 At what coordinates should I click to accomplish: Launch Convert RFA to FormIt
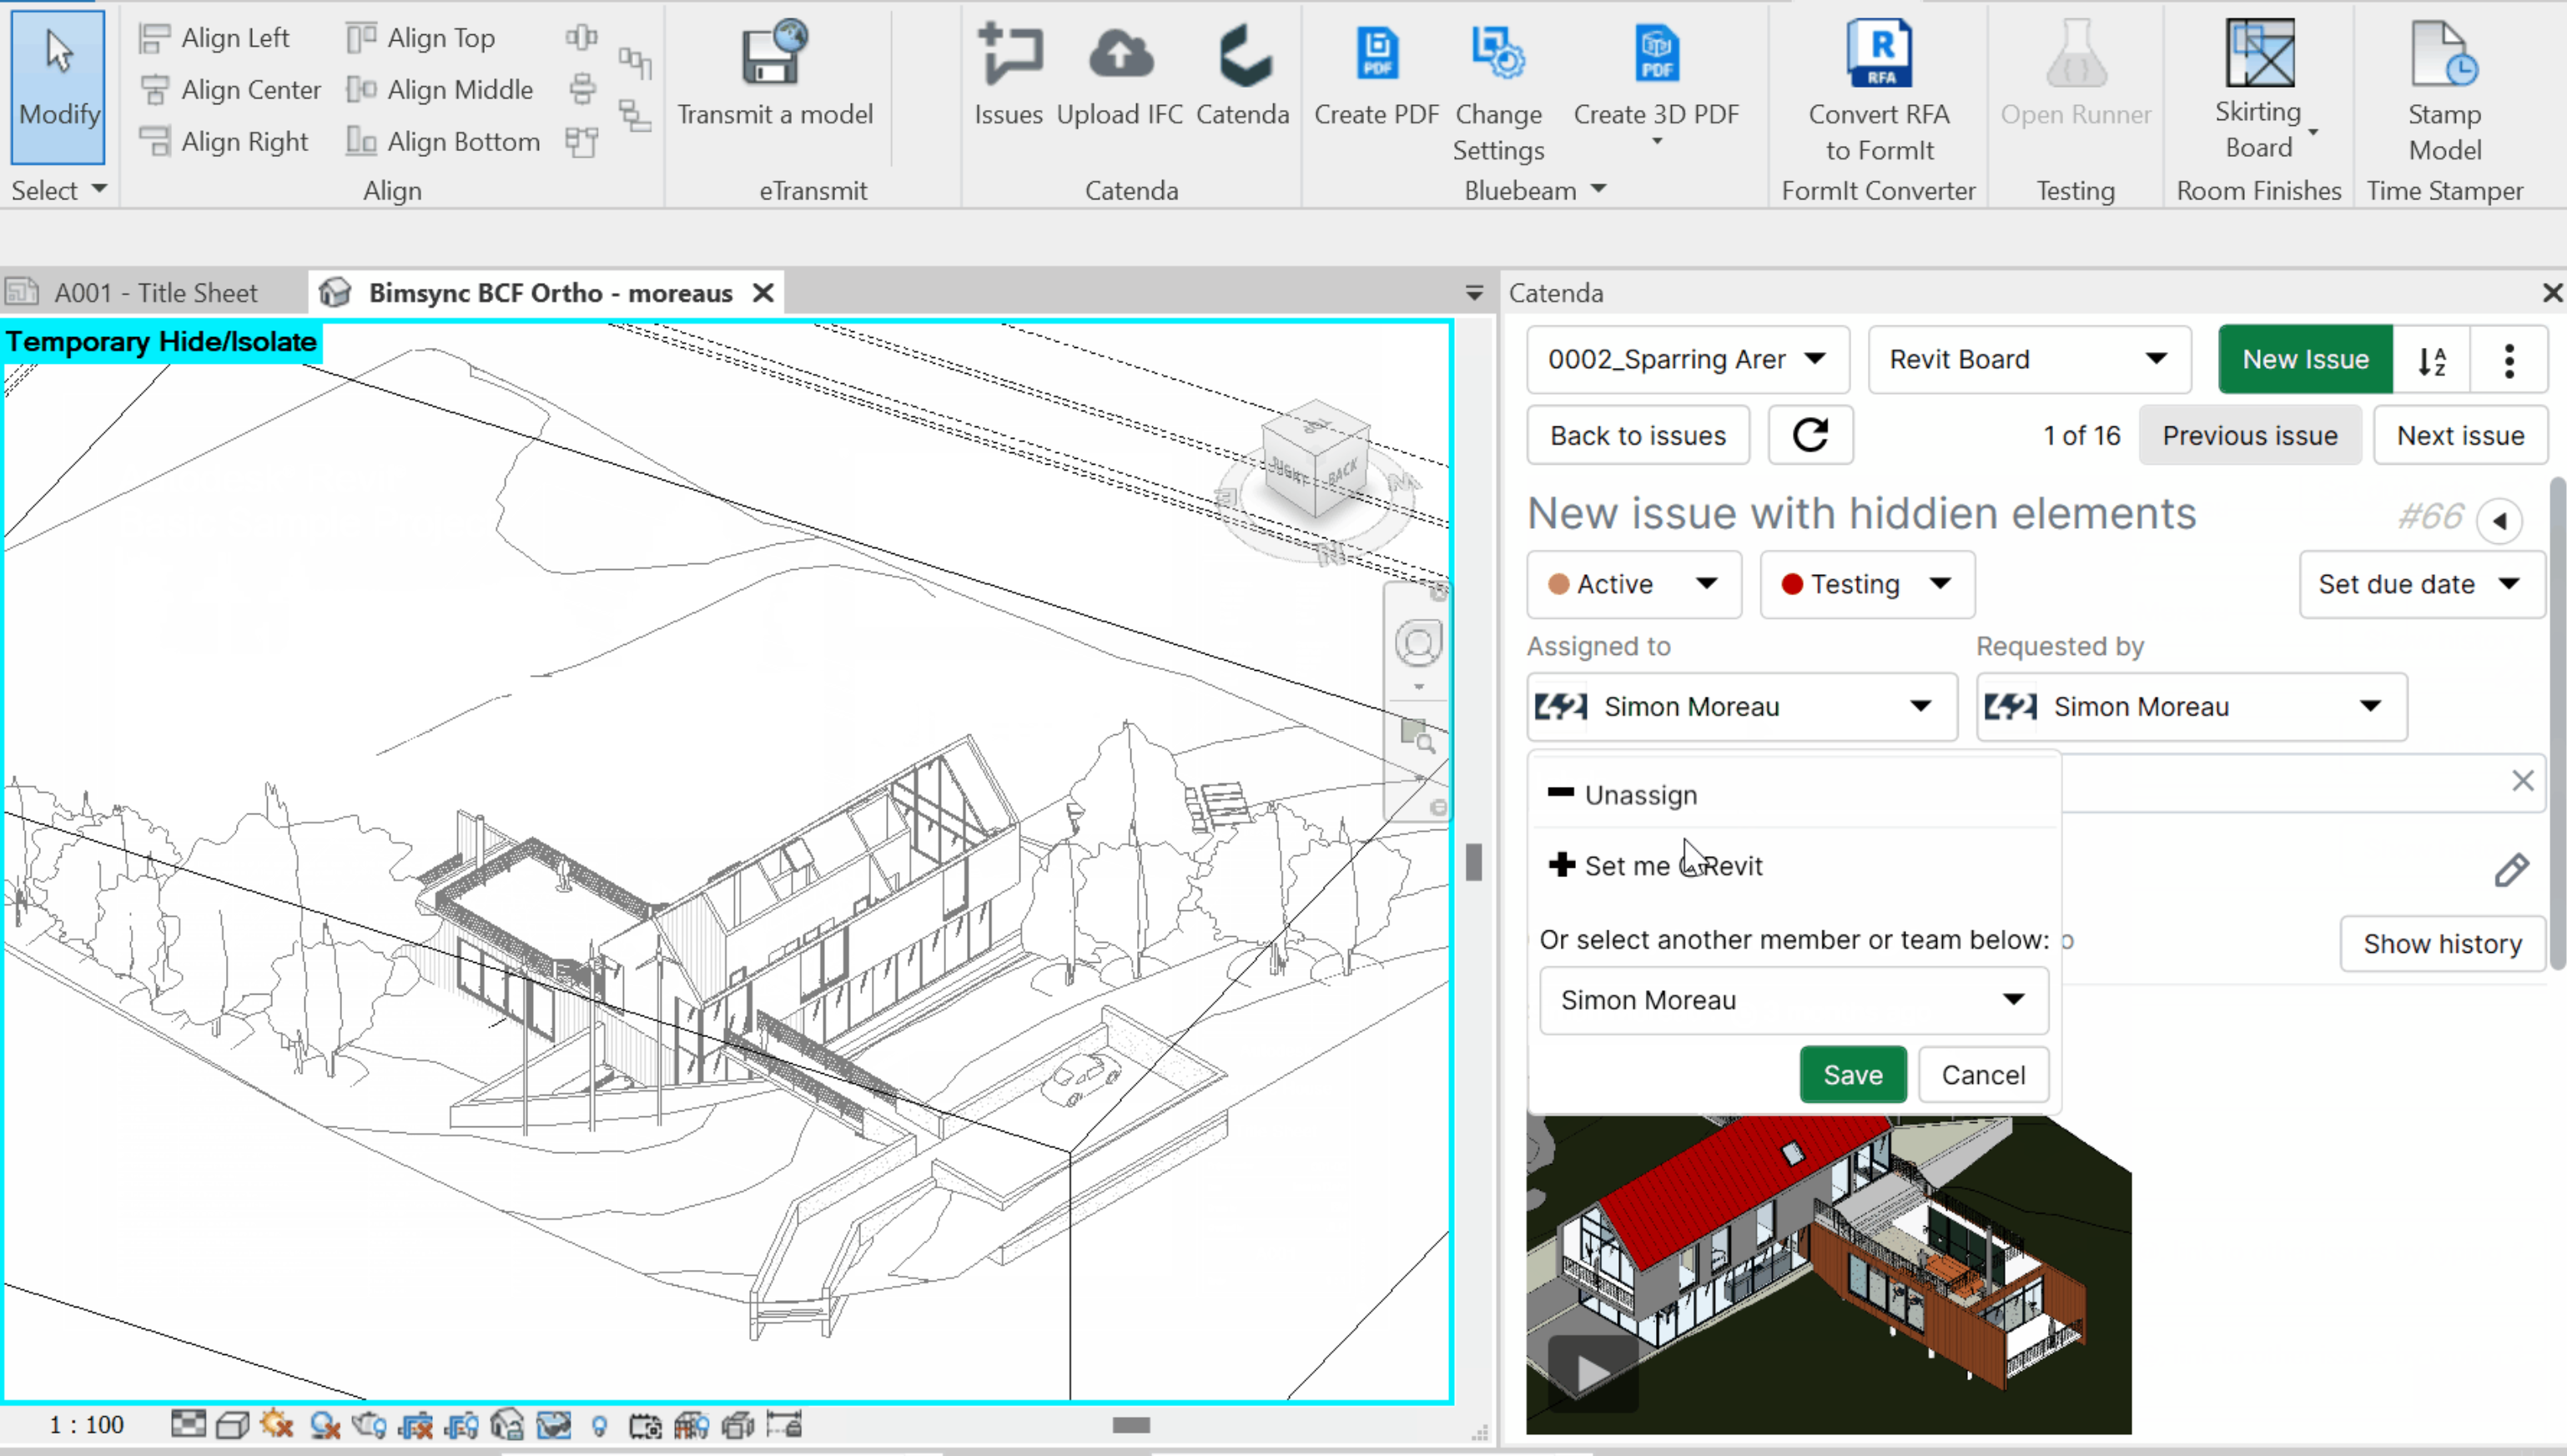(x=1878, y=55)
